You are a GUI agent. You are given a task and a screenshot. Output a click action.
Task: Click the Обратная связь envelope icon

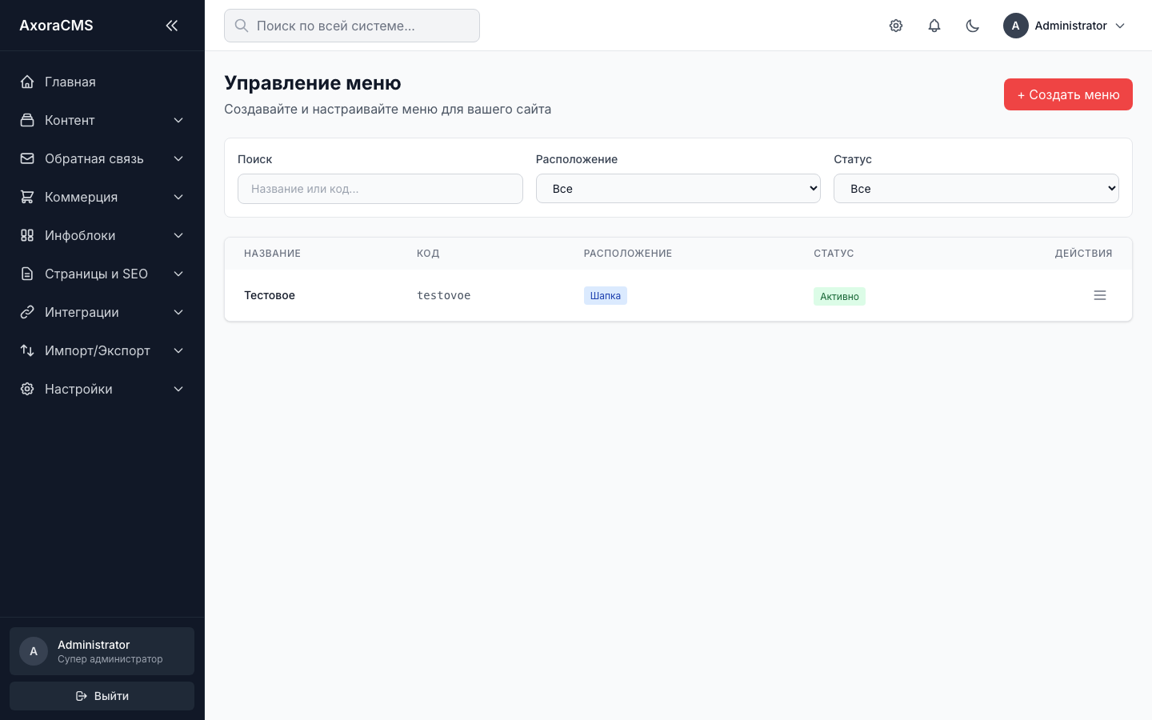[x=27, y=158]
